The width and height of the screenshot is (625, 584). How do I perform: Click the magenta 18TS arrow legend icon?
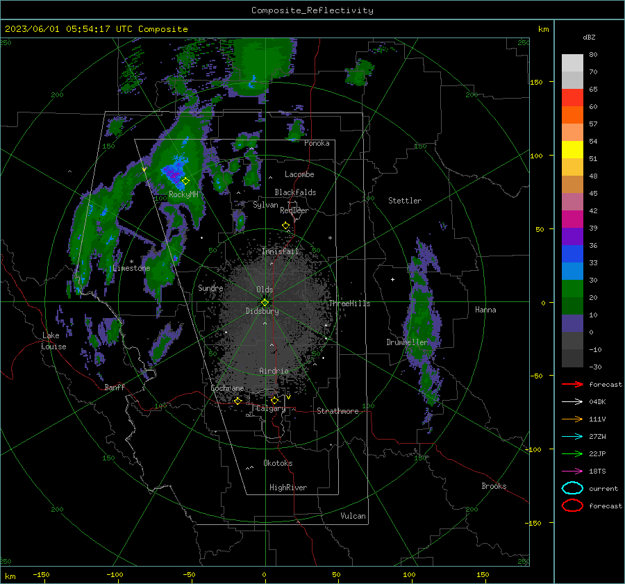point(572,472)
